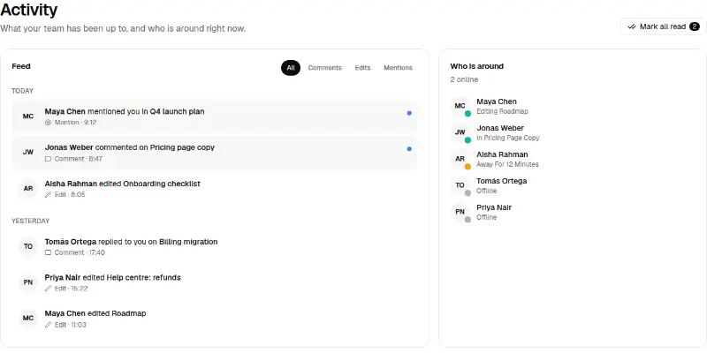
Task: Click the TODAY section label
Action: point(23,91)
